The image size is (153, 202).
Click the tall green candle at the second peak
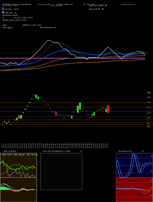click(x=80, y=106)
